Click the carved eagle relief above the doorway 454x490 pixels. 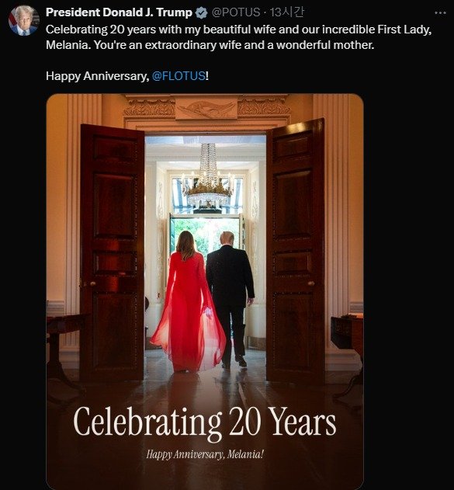pyautogui.click(x=206, y=109)
